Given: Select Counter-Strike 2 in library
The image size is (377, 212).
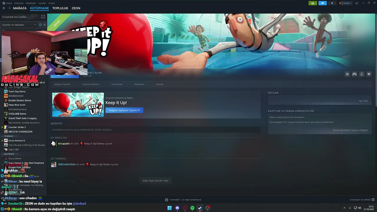Looking at the screenshot, I should coord(17,127).
